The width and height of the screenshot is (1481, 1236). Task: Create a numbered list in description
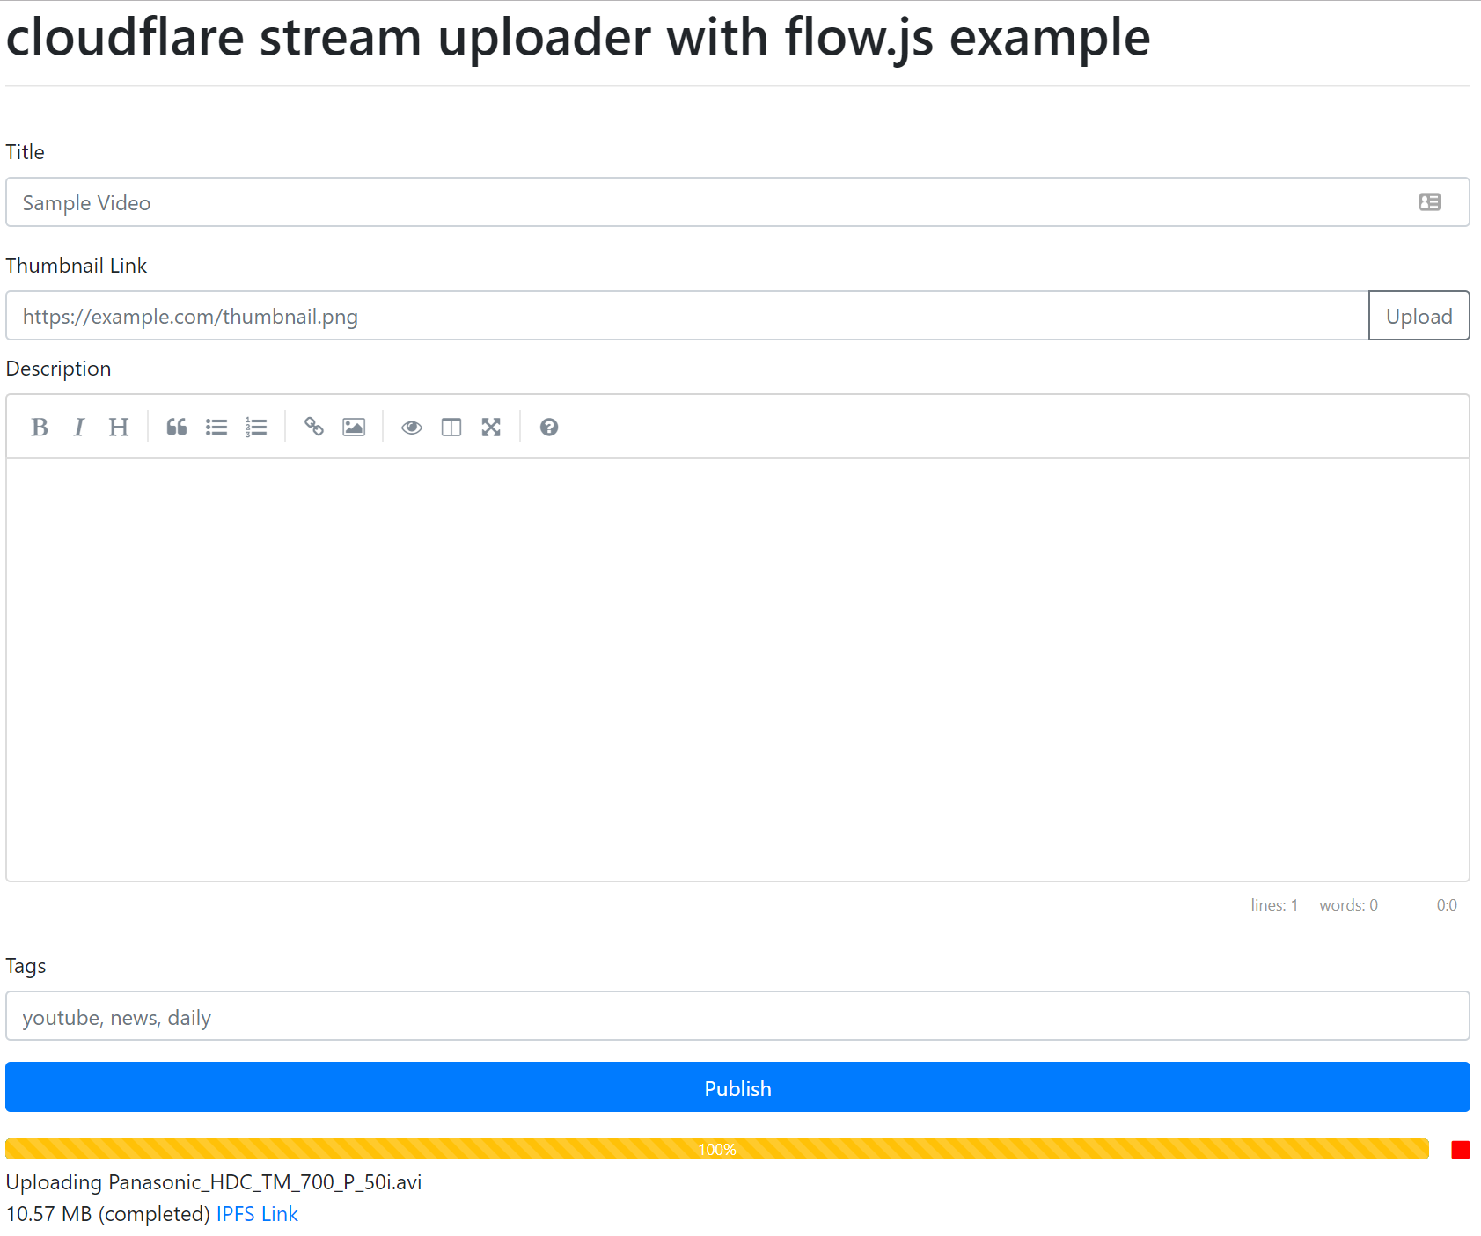click(x=256, y=428)
